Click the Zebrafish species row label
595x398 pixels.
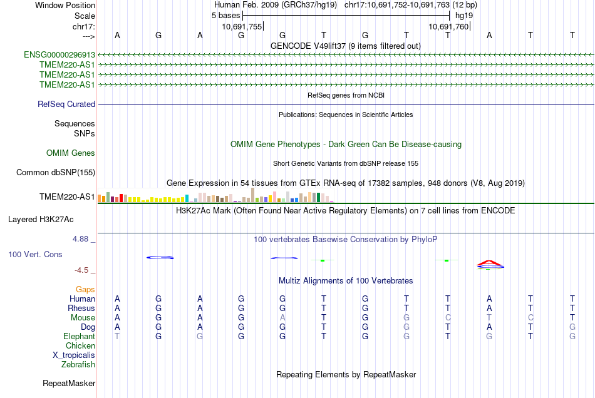[78, 364]
